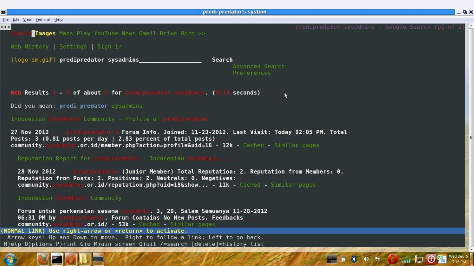Open Advanced Search link
The image size is (474, 266).
click(259, 66)
